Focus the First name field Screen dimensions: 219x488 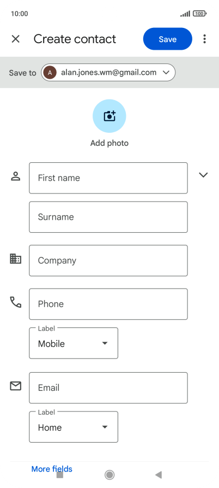(108, 178)
